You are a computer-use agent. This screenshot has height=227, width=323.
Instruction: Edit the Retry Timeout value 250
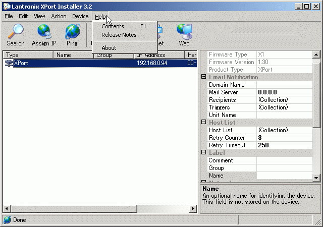point(285,145)
